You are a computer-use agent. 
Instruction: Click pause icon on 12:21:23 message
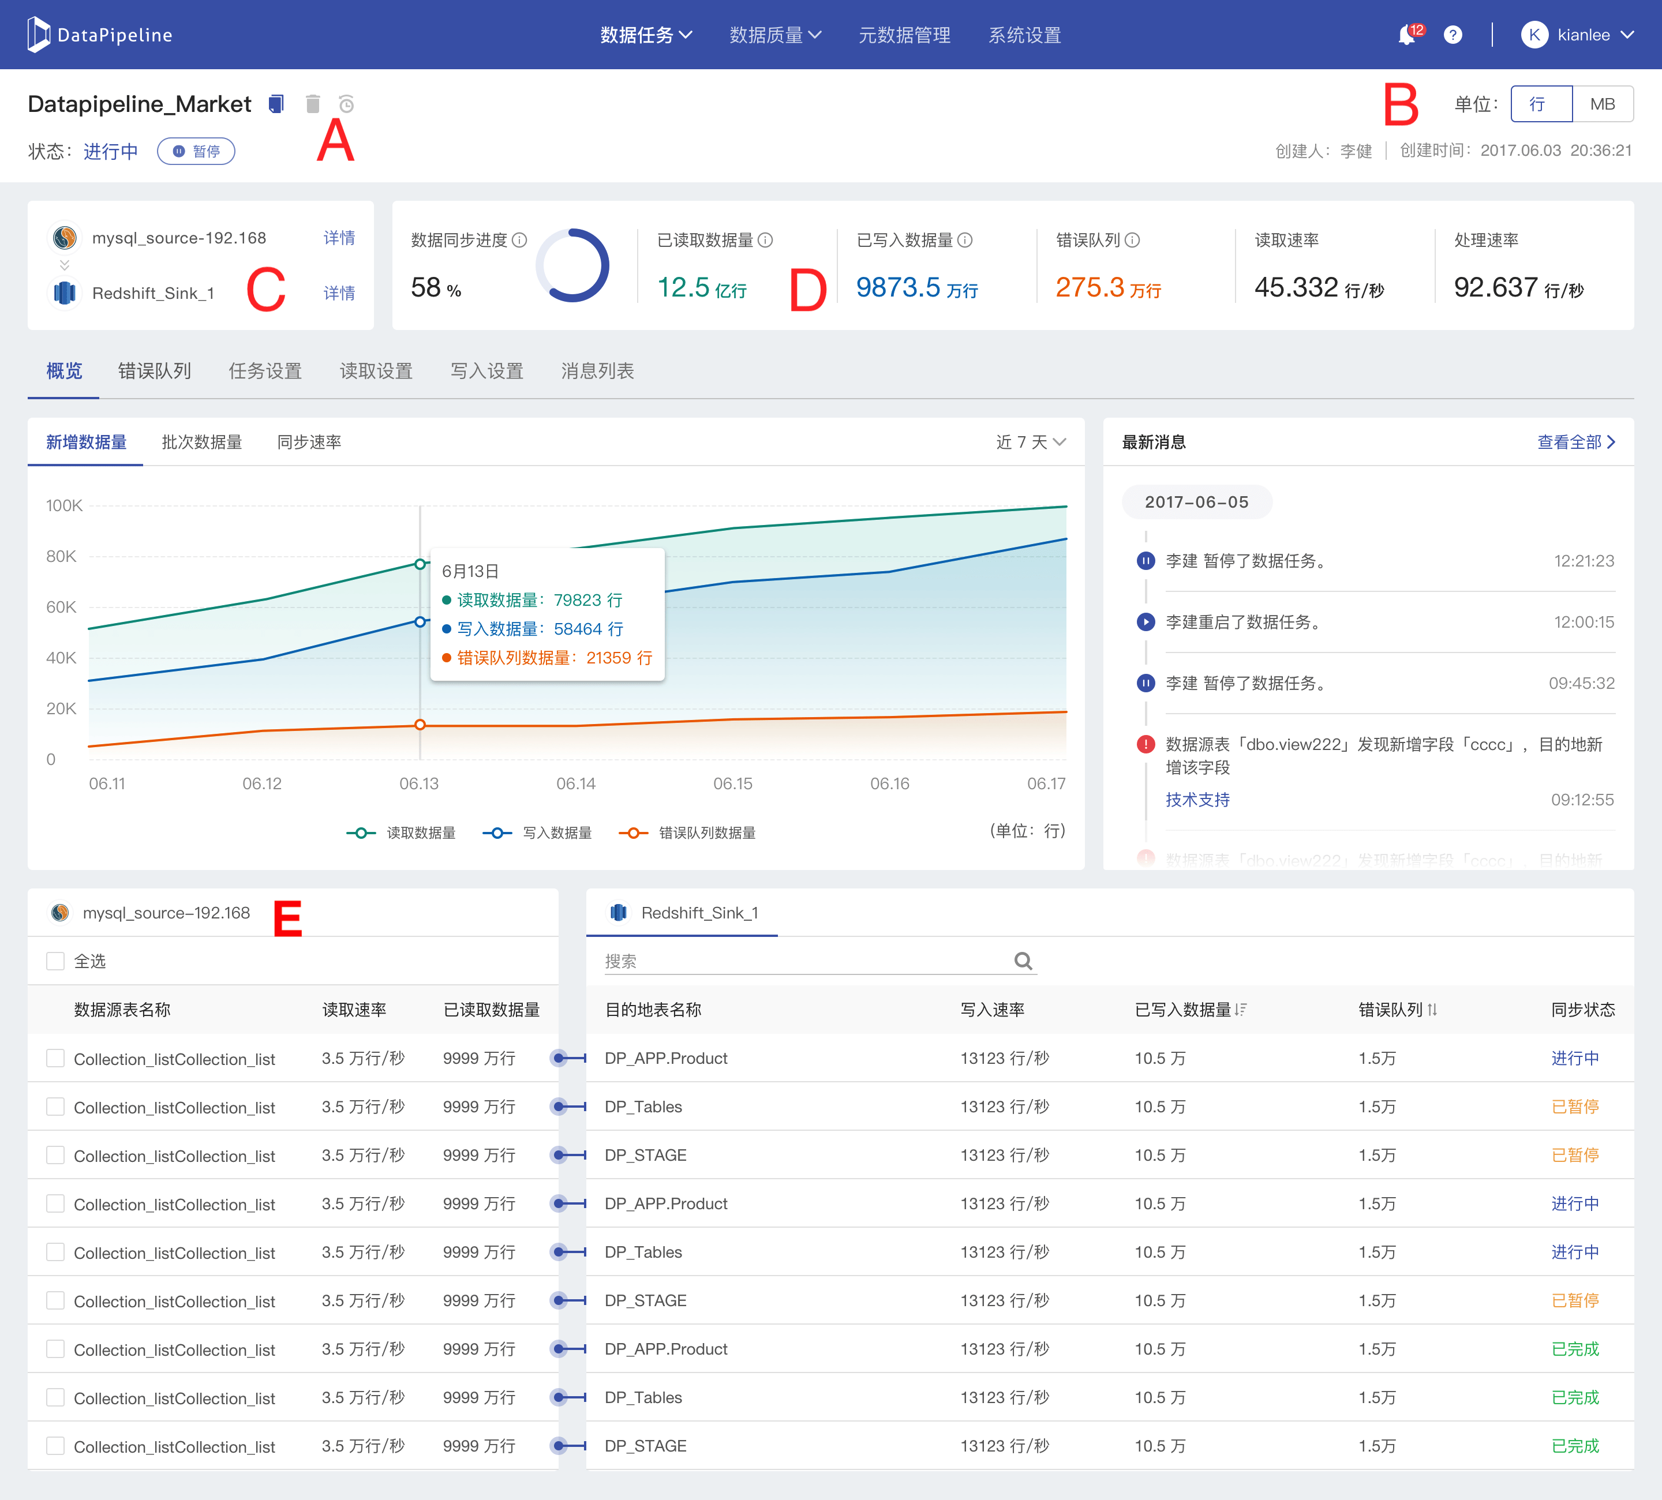click(x=1145, y=560)
